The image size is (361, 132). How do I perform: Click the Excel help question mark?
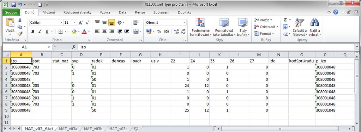coord(336,12)
